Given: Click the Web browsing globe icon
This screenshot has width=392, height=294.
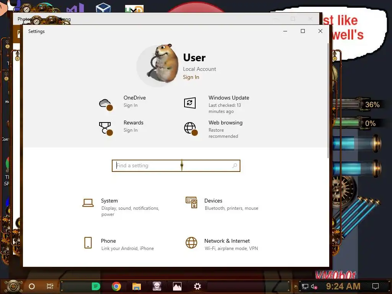Looking at the screenshot, I should pyautogui.click(x=191, y=129).
